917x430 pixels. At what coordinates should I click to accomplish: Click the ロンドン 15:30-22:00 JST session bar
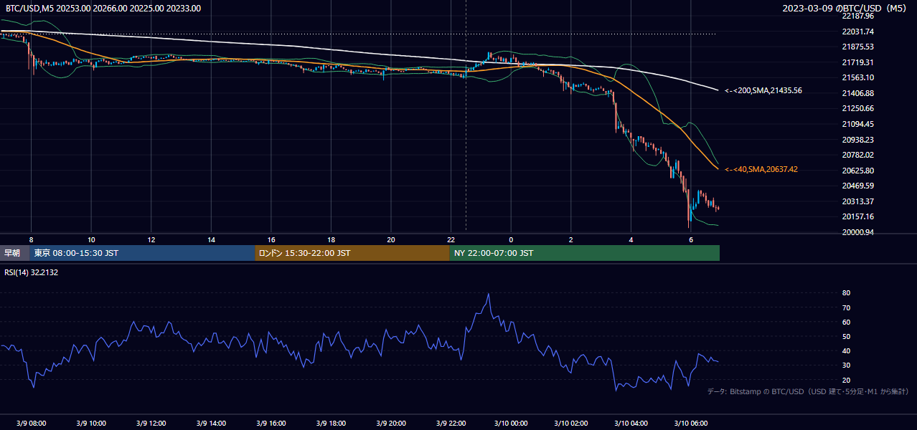click(352, 253)
